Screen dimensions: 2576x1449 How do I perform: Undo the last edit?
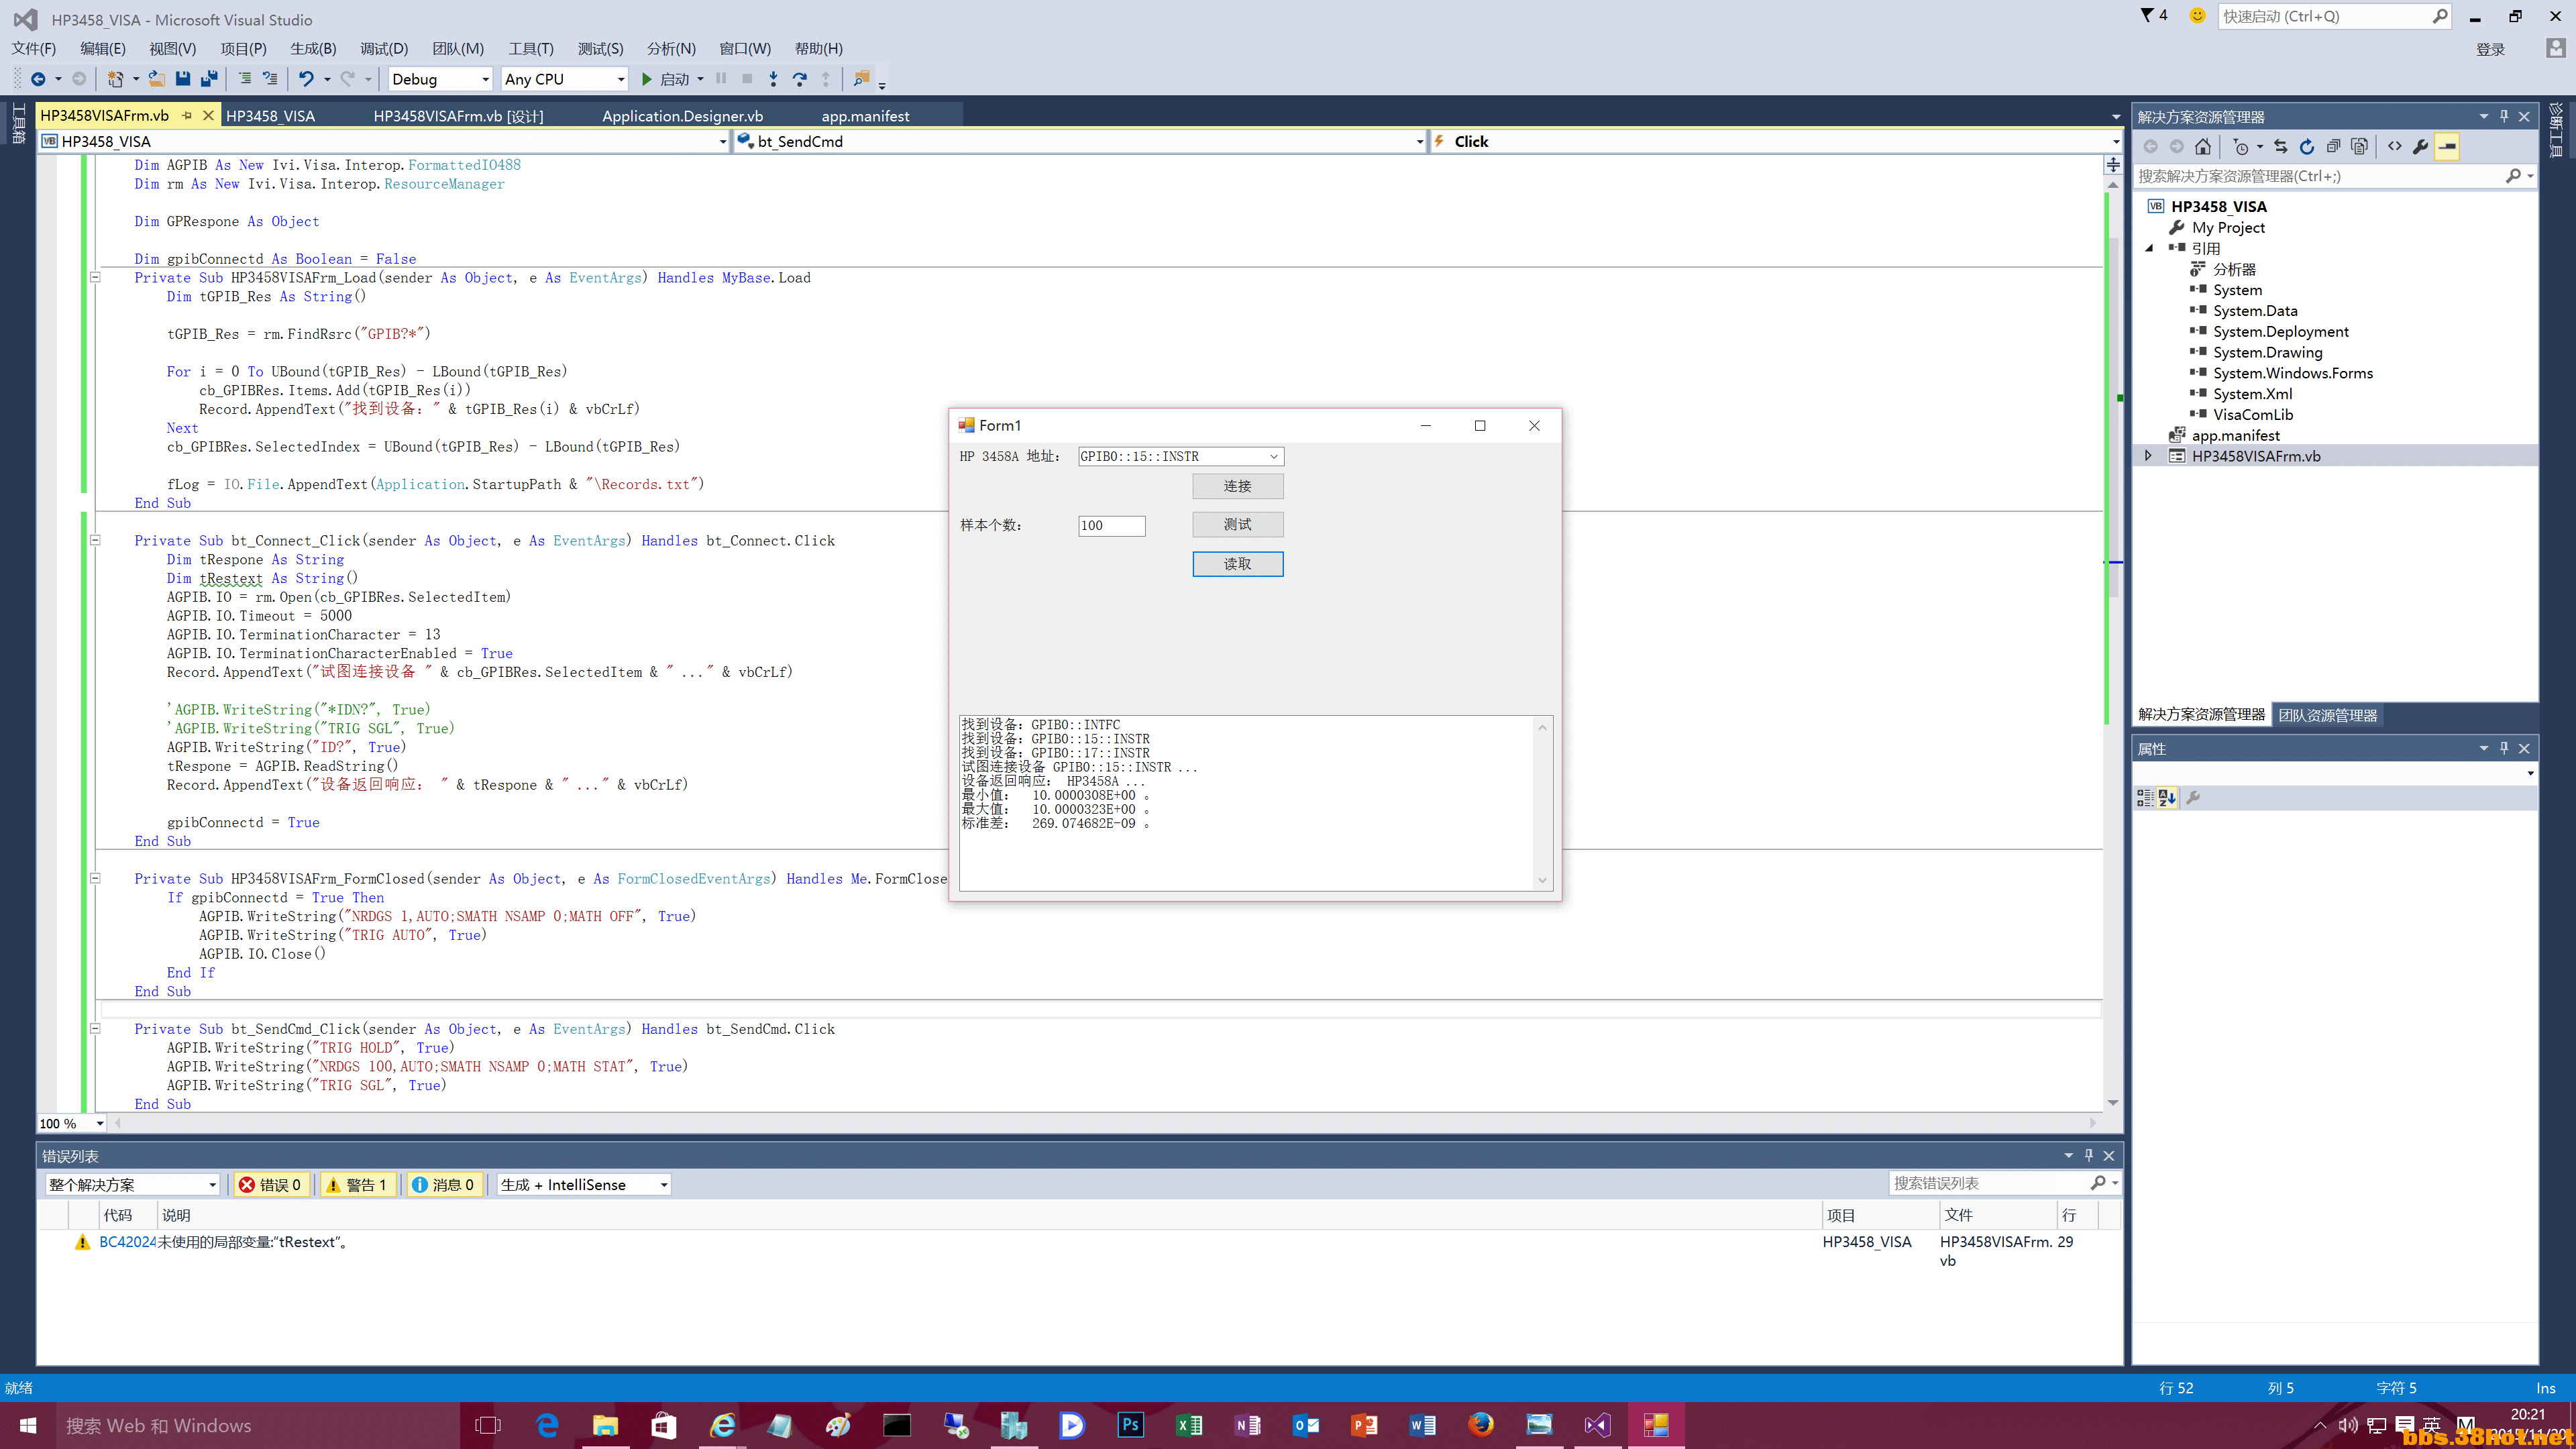[x=306, y=79]
